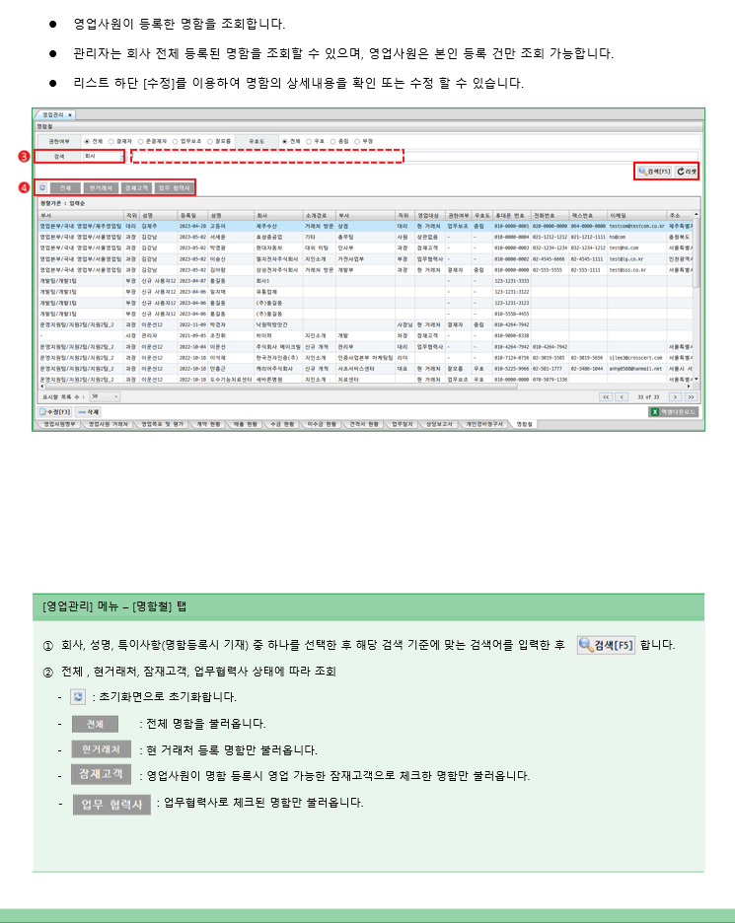Switch to the 매출 현황 bottom tab
This screenshot has width=735, height=923.
[246, 424]
